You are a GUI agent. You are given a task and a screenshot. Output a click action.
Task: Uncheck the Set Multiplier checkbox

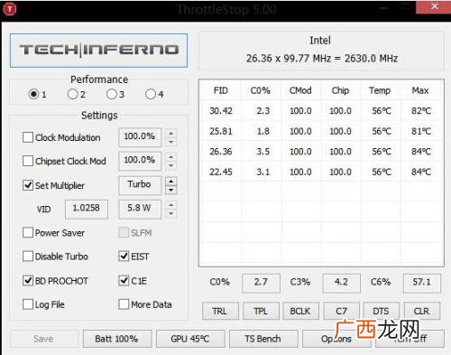pos(28,185)
